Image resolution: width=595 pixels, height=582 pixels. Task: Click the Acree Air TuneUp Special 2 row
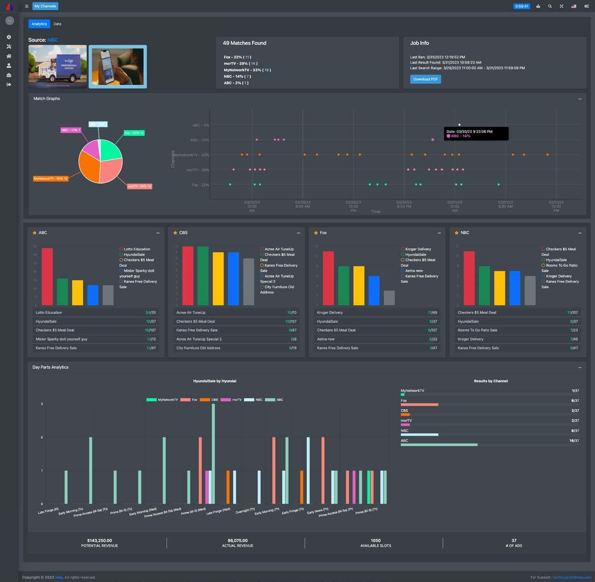(x=236, y=339)
